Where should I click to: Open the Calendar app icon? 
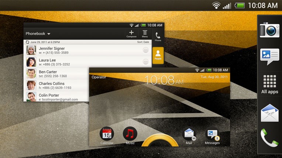click(x=107, y=134)
